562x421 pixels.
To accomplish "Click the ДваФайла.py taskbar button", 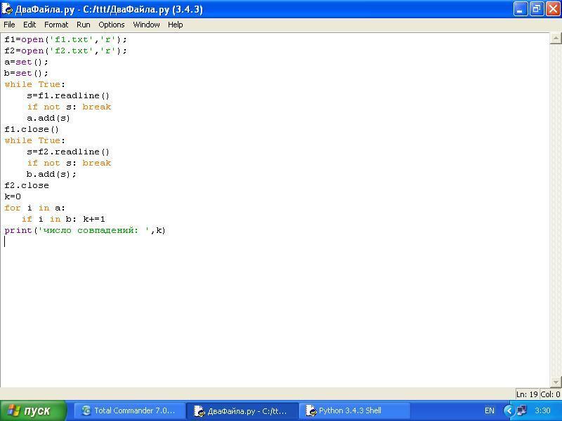I will [242, 410].
